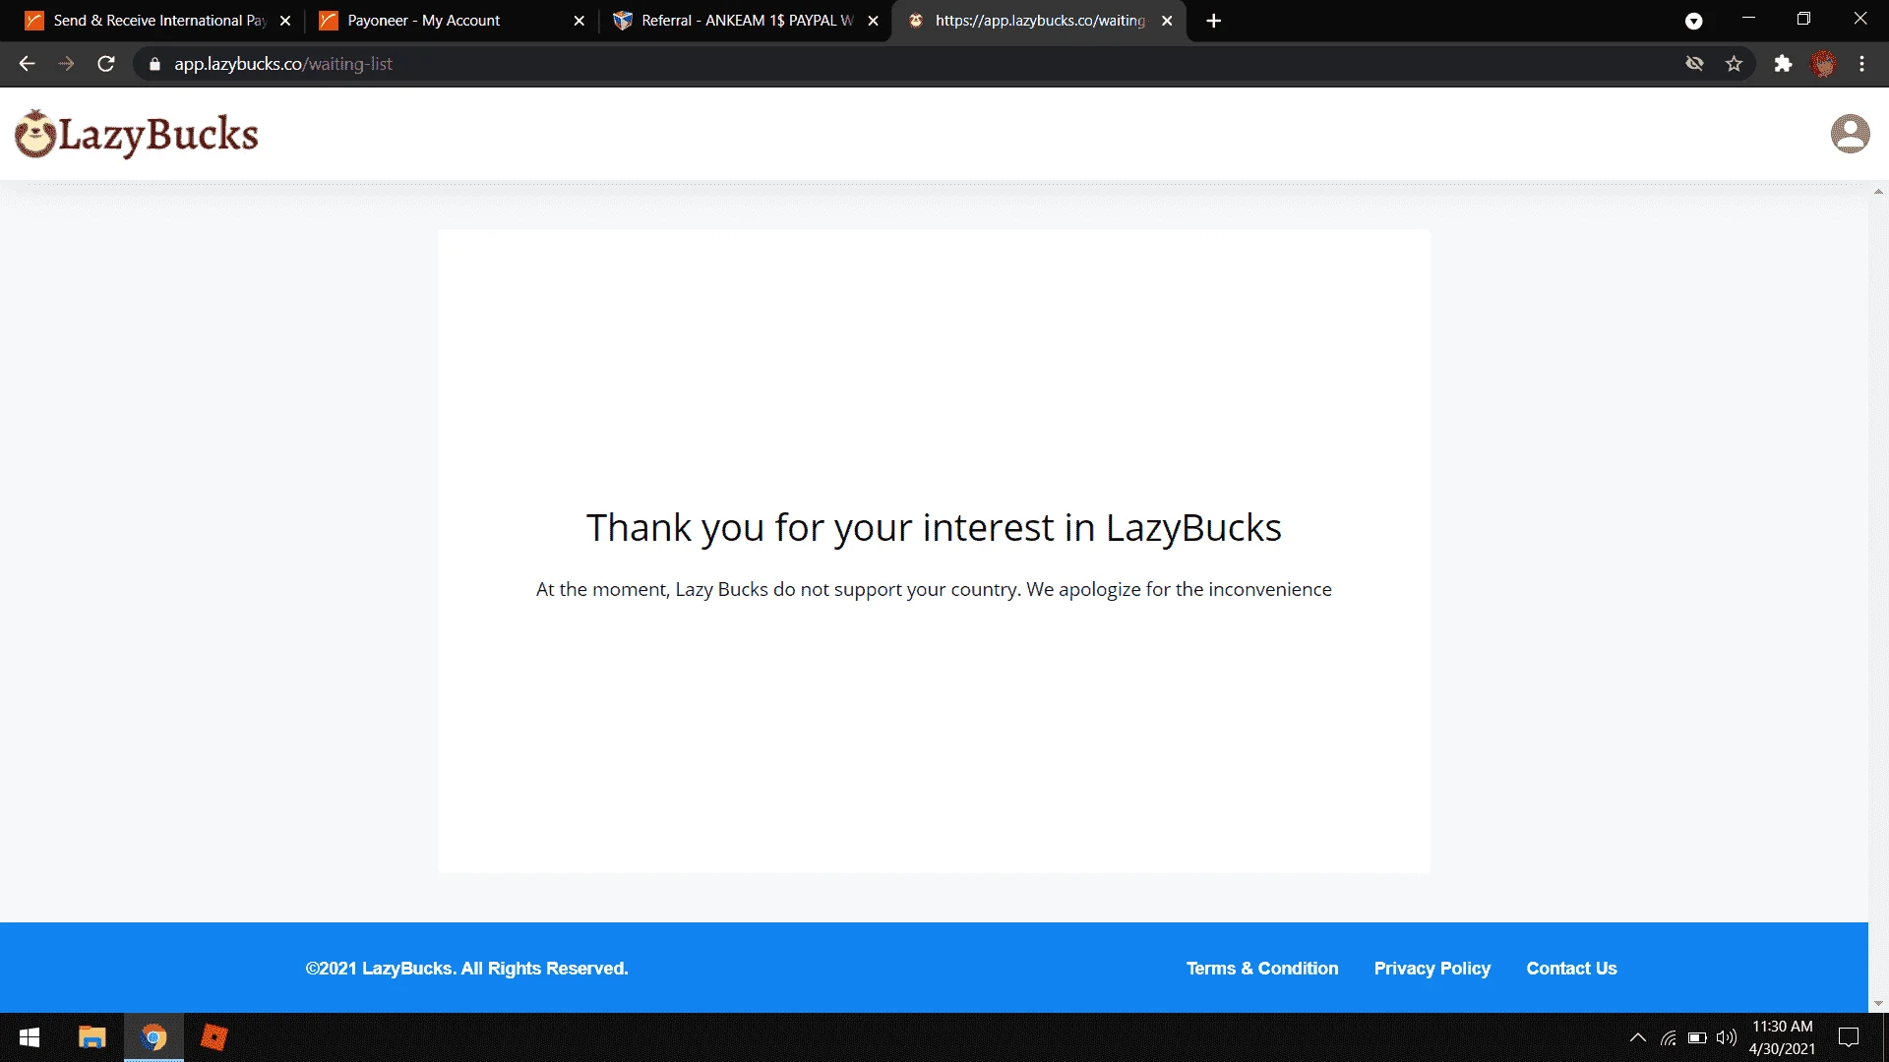Click the ©2021 LazyBucks copyright text
This screenshot has height=1062, width=1889.
point(466,969)
